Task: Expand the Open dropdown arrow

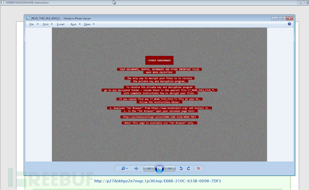Action: [x=94, y=24]
